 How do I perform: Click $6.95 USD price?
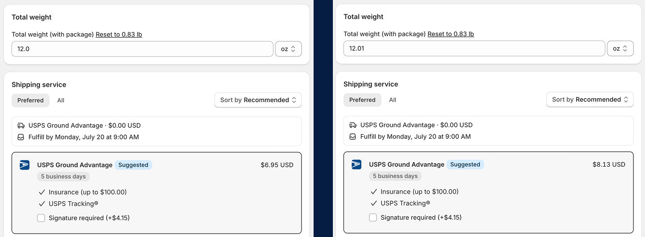(277, 165)
